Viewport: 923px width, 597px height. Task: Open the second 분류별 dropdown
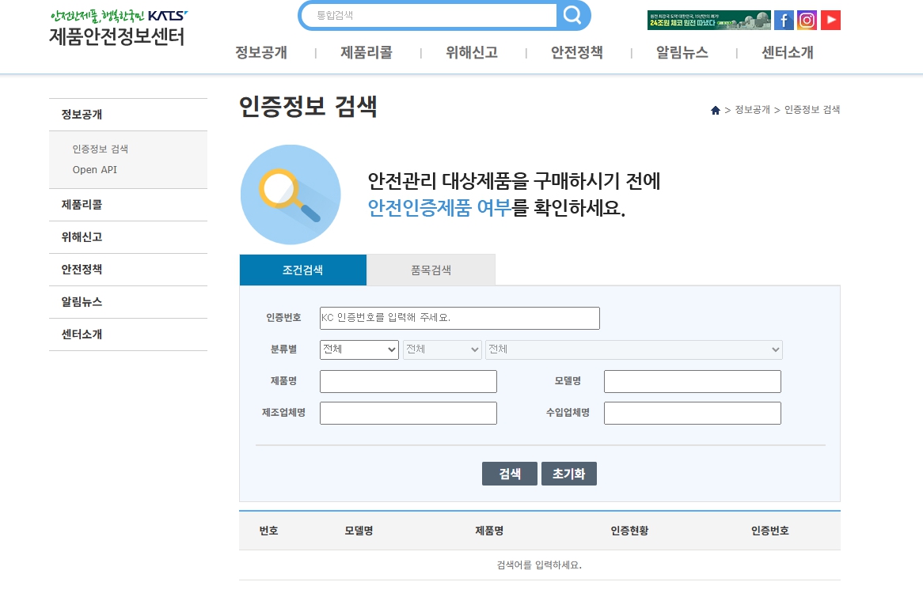click(x=442, y=350)
